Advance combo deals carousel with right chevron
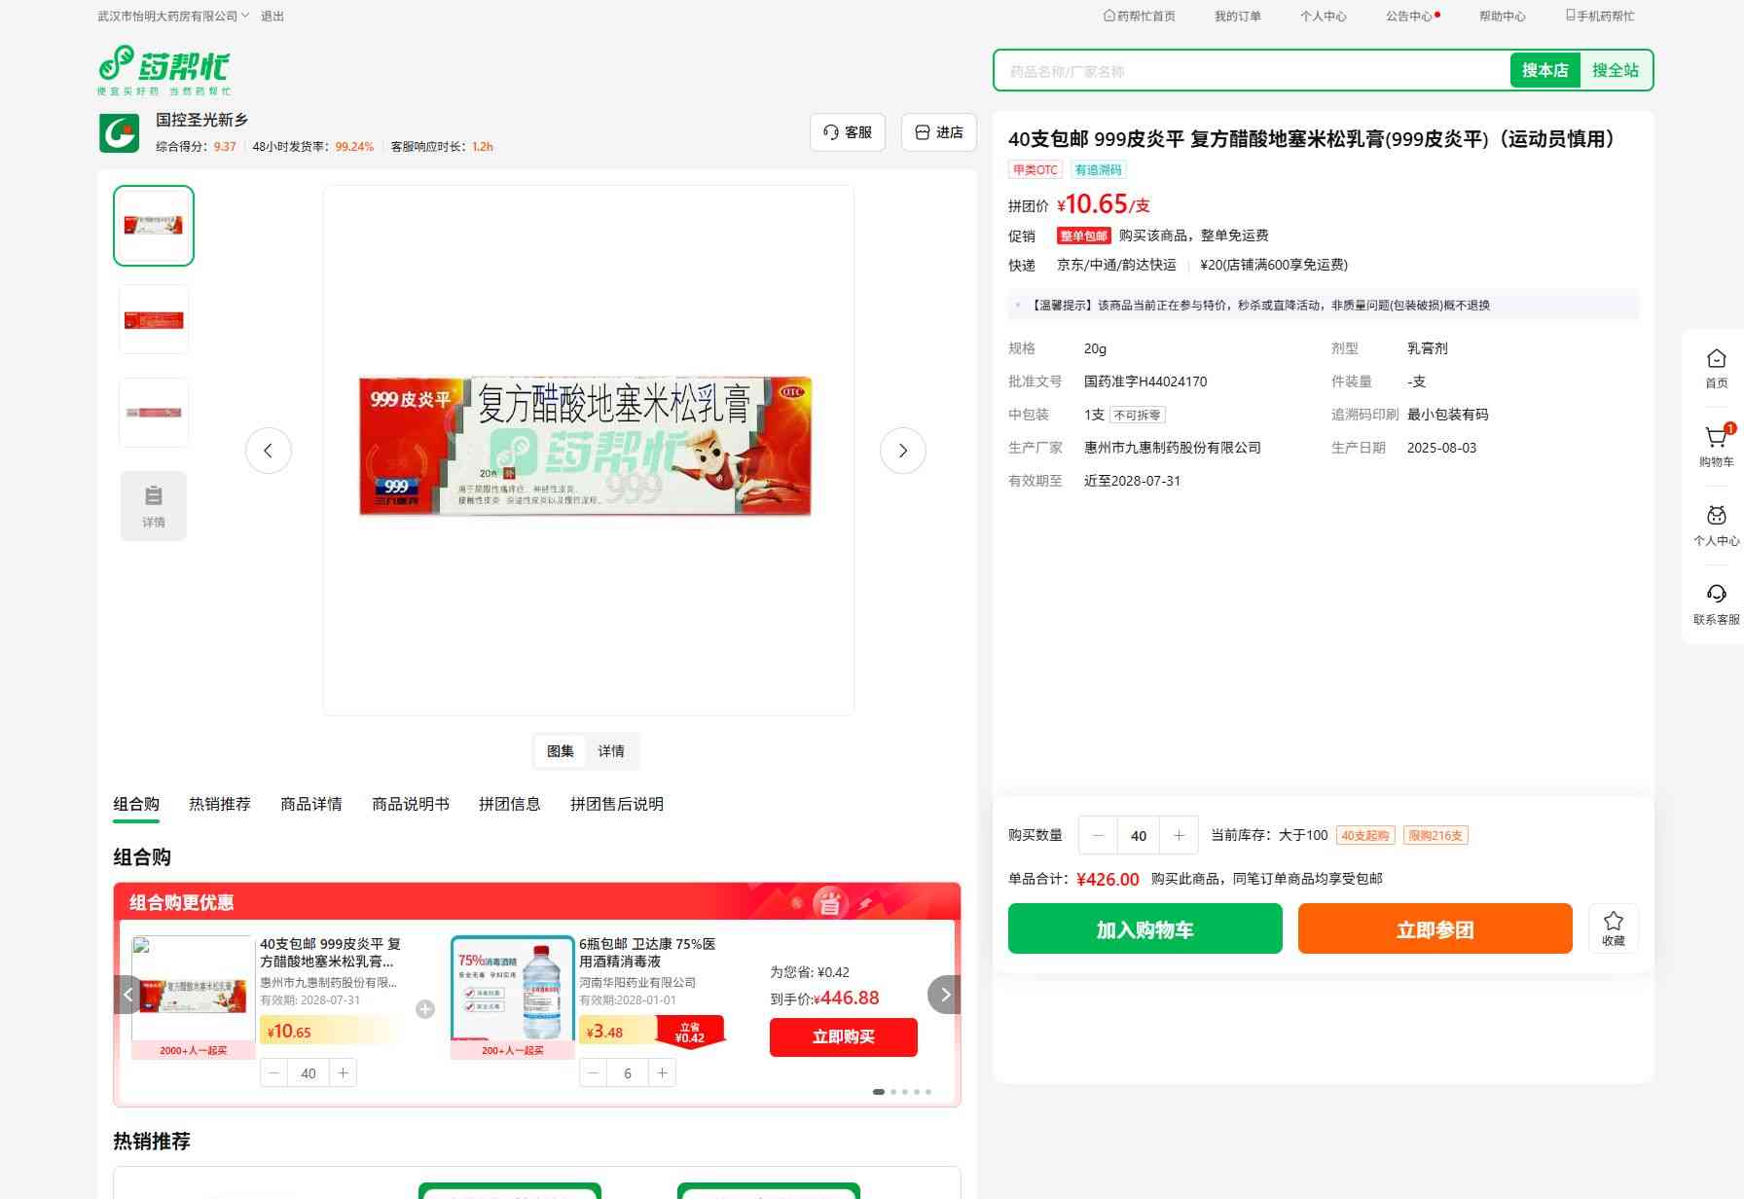 click(944, 995)
